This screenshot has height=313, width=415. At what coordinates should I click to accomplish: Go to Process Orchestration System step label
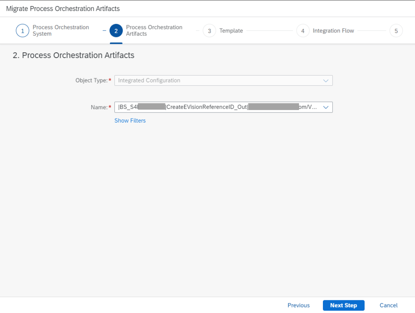[60, 31]
